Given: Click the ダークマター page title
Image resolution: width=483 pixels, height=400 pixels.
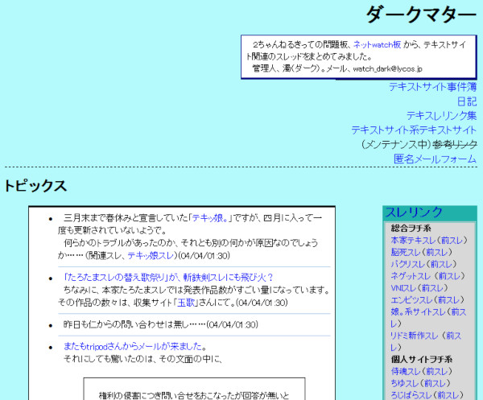Looking at the screenshot, I should [x=421, y=14].
